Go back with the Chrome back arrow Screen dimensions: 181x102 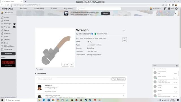click(x=2, y=5)
